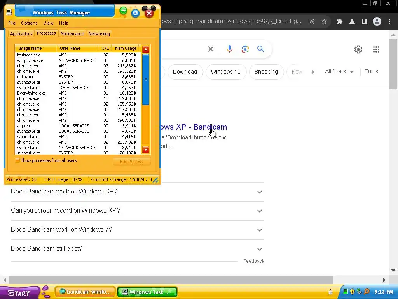Click the process list scroll down arrow
This screenshot has width=398, height=299.
pyautogui.click(x=146, y=149)
